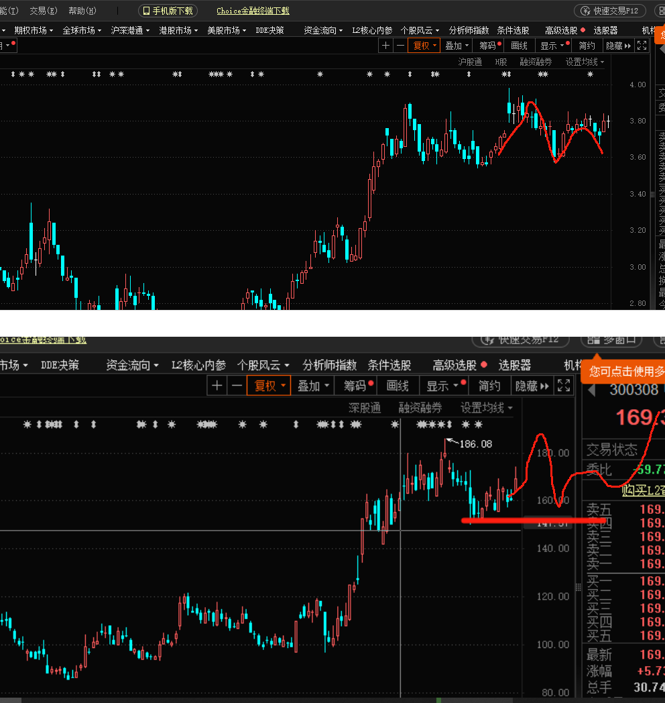
Task: Click 140.00 price axis label on lower chart
Action: [553, 548]
